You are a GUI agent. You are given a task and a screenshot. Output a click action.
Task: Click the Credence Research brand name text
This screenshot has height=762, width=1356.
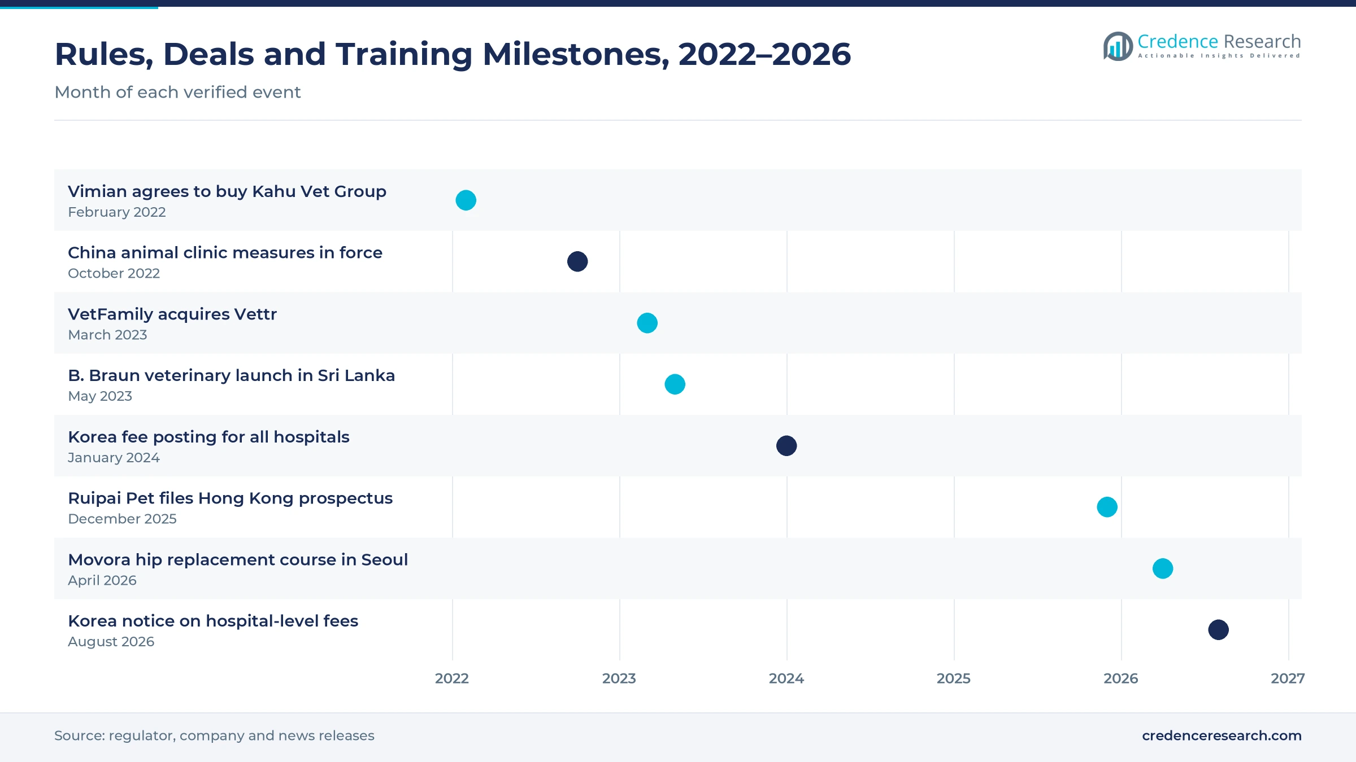1219,41
